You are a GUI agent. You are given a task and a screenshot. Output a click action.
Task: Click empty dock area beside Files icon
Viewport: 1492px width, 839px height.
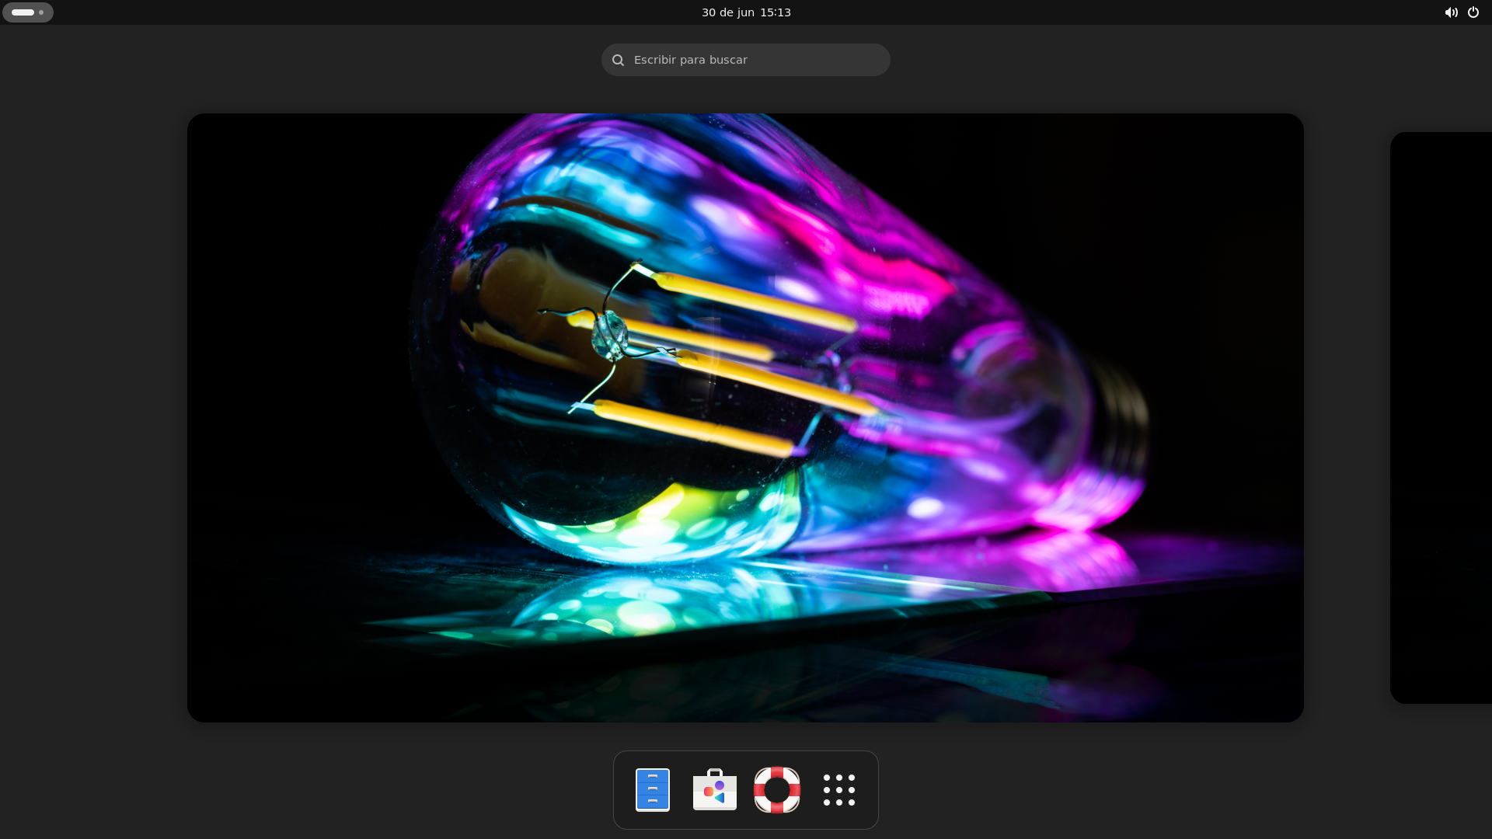(x=624, y=789)
